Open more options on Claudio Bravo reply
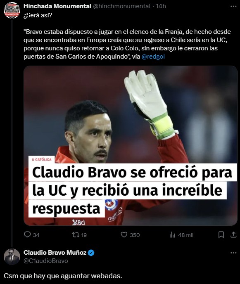Screen dimensions: 240x284 click(233, 253)
